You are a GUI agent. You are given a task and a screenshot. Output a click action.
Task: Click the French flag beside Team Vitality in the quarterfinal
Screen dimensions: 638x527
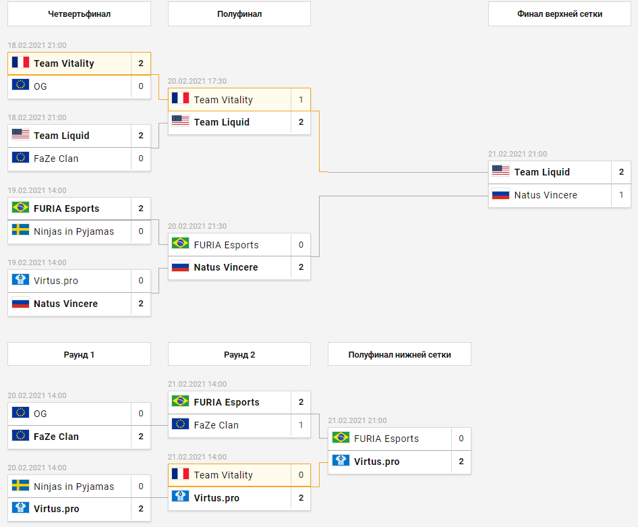(x=20, y=62)
